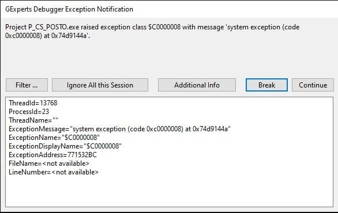Click the ProcessId=23 line
Image resolution: width=338 pixels, height=213 pixels.
[29, 112]
